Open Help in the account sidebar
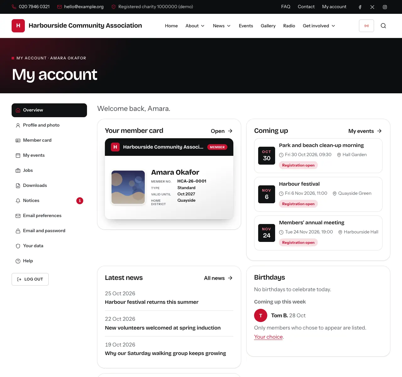 click(49, 261)
